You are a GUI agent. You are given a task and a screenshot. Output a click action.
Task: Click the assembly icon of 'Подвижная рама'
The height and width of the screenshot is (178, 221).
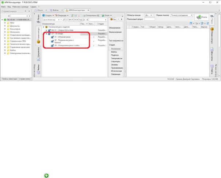click(x=52, y=41)
